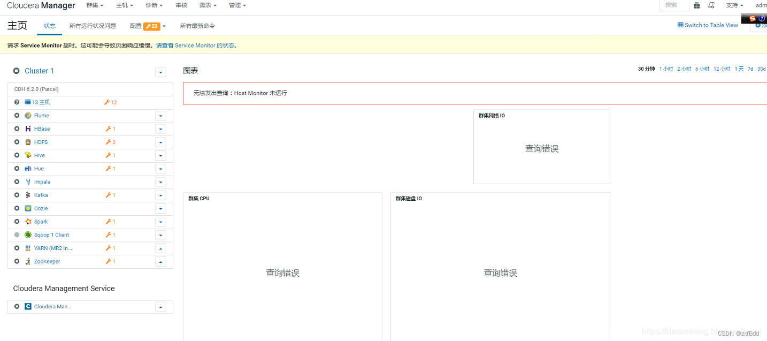The image size is (767, 341).
Task: Select the HBase service icon
Action: (28, 128)
